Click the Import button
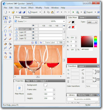103x110 pixels. [33, 12]
